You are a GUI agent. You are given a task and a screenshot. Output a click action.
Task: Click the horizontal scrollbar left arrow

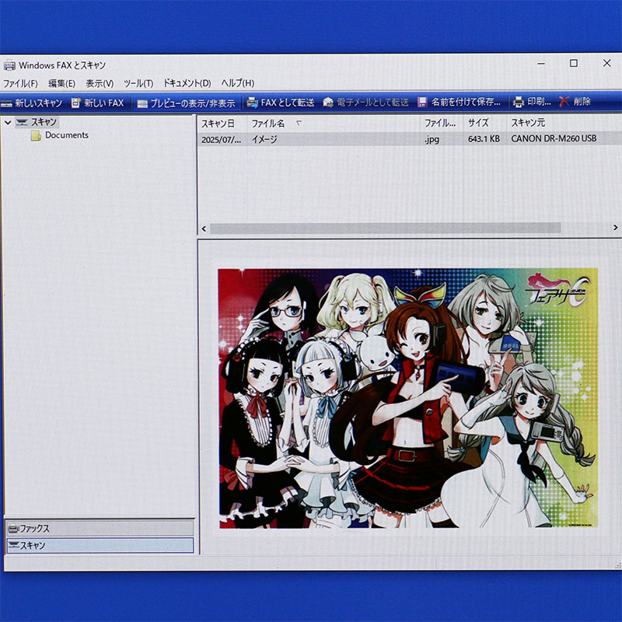[x=204, y=229]
